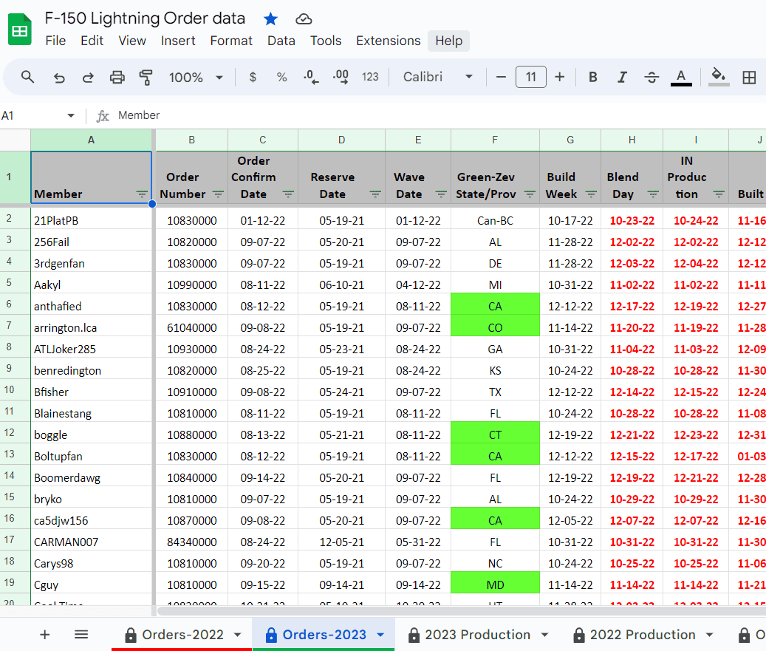Click the print icon in toolbar
Image resolution: width=766 pixels, height=651 pixels.
(117, 77)
